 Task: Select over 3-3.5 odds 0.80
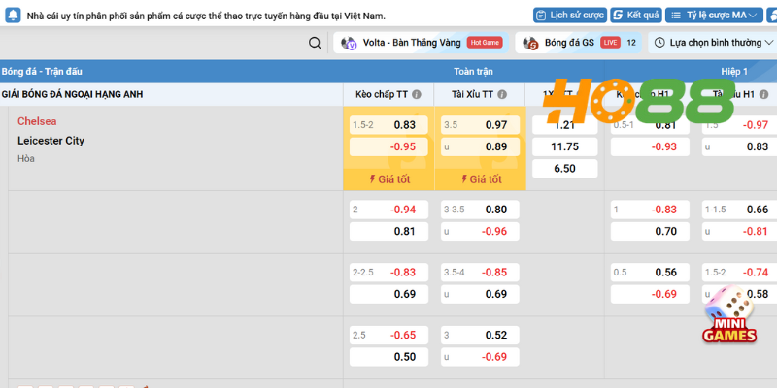[x=480, y=210]
